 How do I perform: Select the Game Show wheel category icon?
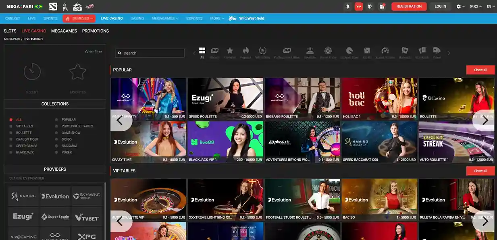click(x=328, y=51)
